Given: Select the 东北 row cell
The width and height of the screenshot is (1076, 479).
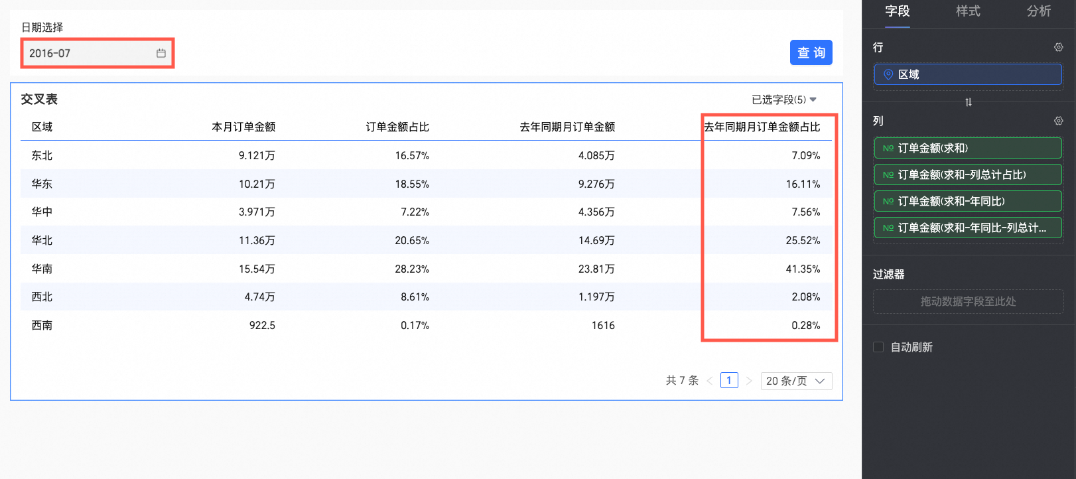Looking at the screenshot, I should coord(42,155).
